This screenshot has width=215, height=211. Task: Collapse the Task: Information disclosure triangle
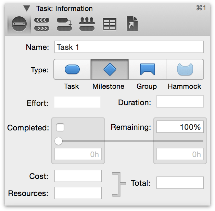coord(27,9)
